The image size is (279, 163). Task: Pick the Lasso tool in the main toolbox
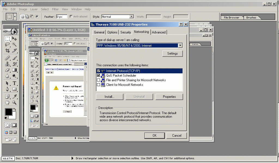coord(7,44)
